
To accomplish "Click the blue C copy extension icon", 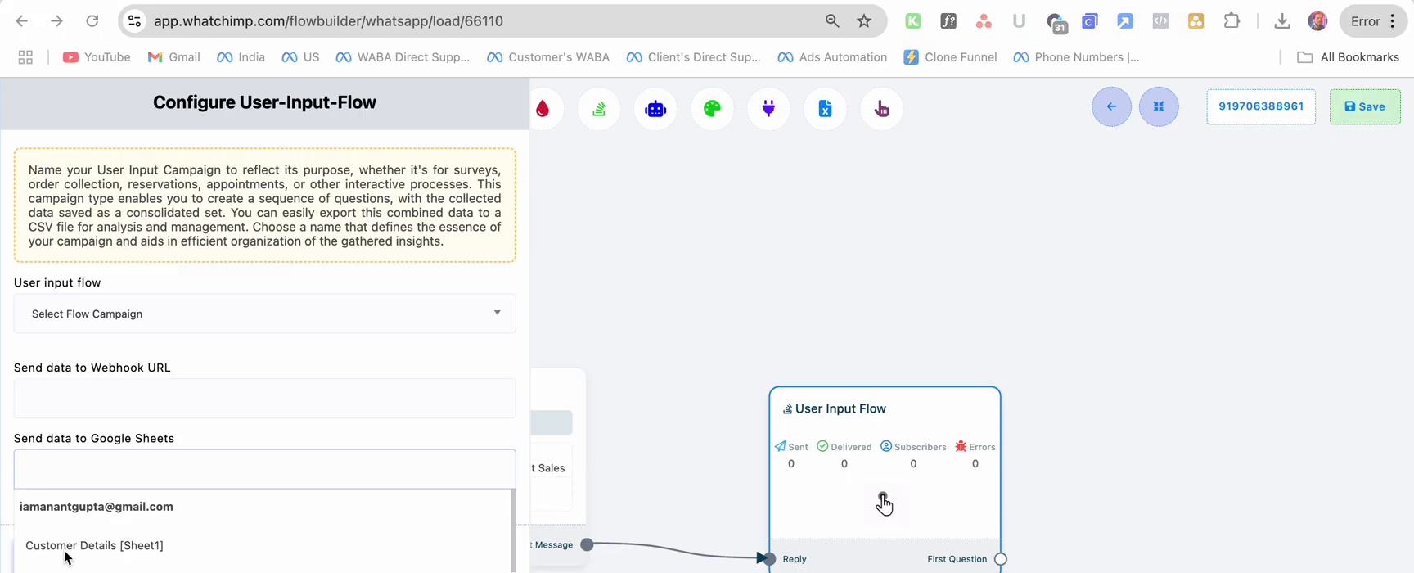I will click(x=1090, y=21).
